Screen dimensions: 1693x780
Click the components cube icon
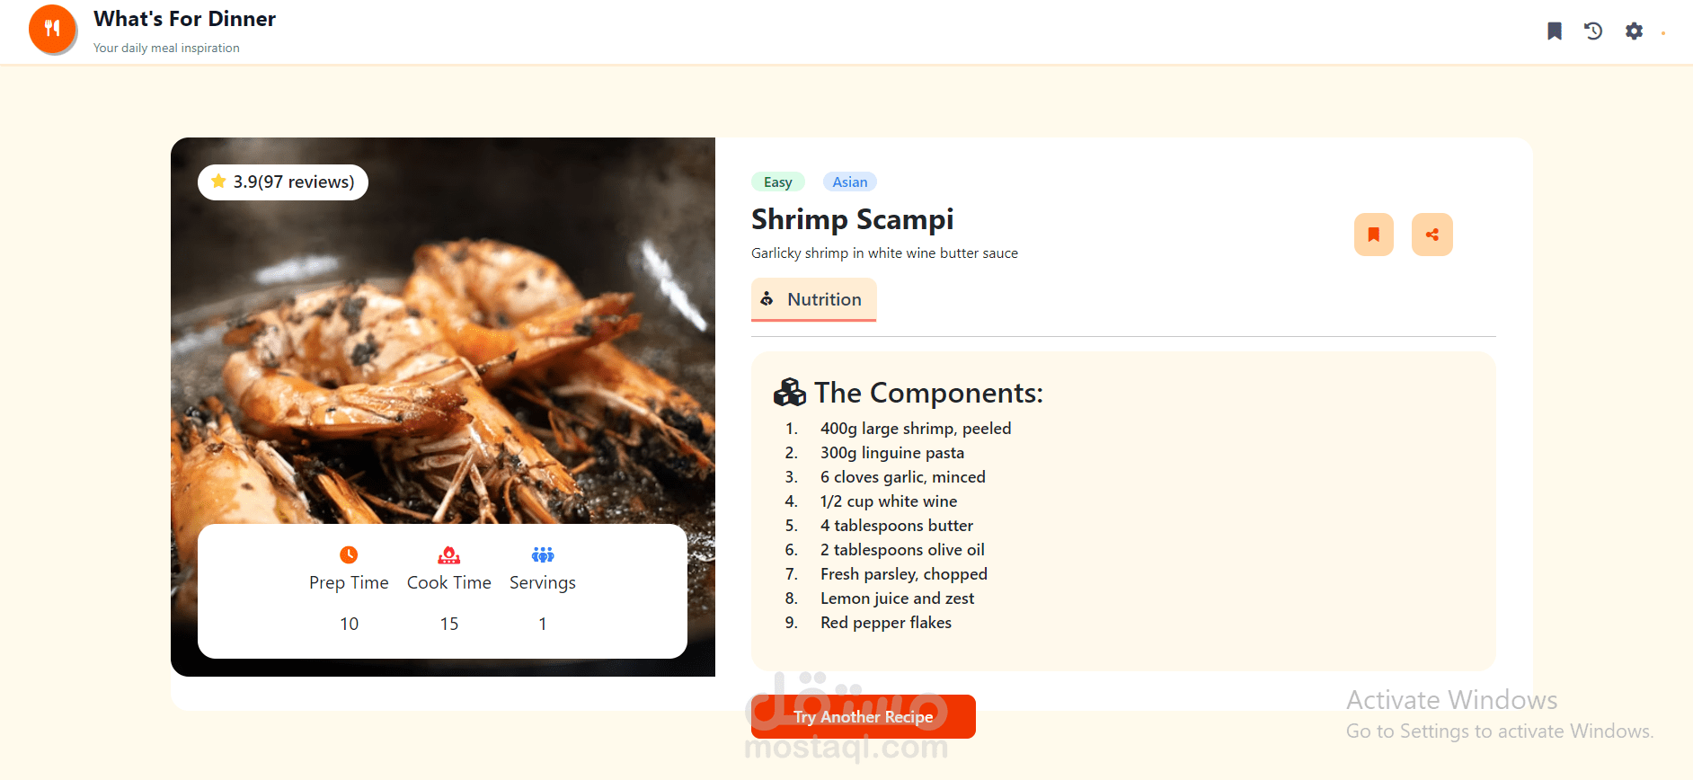[790, 393]
